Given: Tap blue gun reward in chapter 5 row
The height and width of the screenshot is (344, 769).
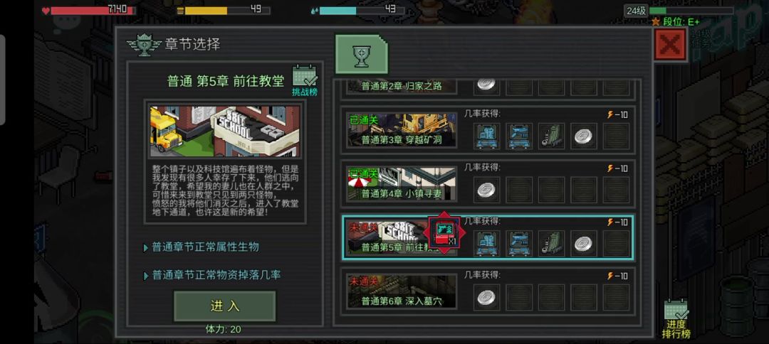Looking at the screenshot, I should 519,243.
